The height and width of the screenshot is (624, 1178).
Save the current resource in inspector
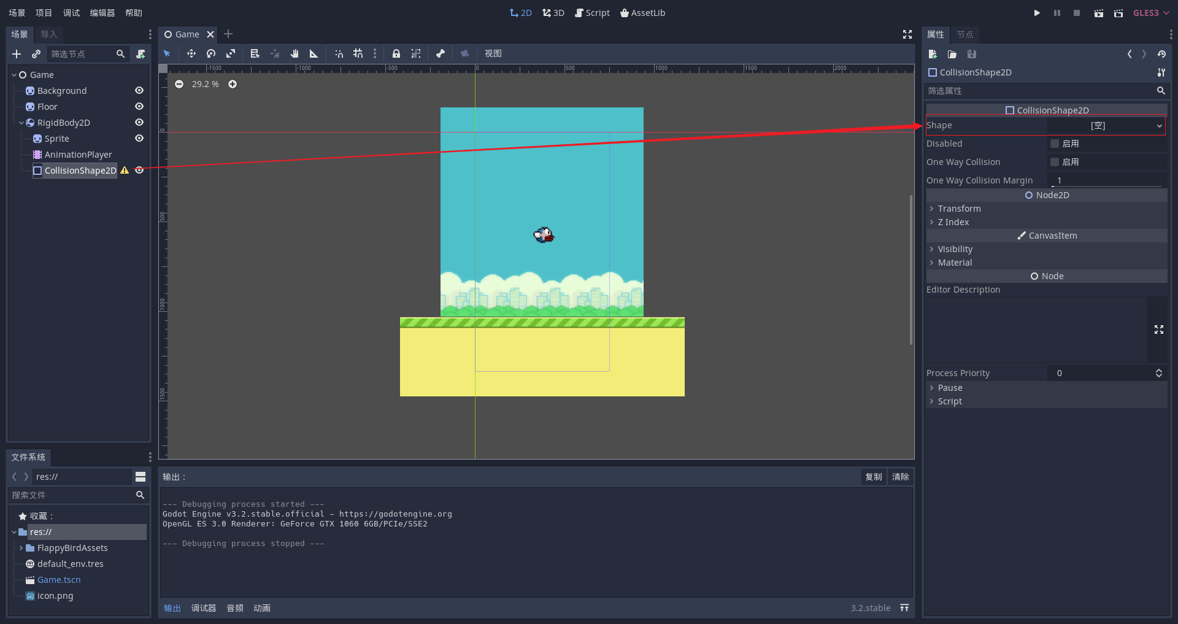coord(972,54)
